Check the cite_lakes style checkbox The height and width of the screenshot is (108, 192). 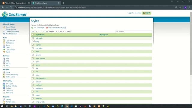(33, 48)
